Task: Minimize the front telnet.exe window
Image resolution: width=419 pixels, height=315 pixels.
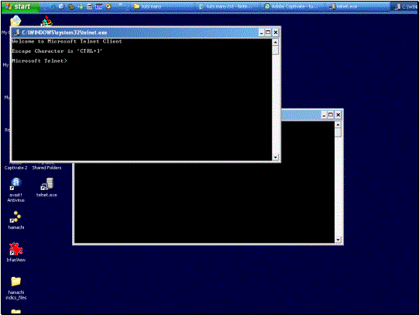Action: click(261, 33)
